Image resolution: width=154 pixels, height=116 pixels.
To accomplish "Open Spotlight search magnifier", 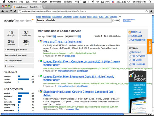I will point(150,1).
